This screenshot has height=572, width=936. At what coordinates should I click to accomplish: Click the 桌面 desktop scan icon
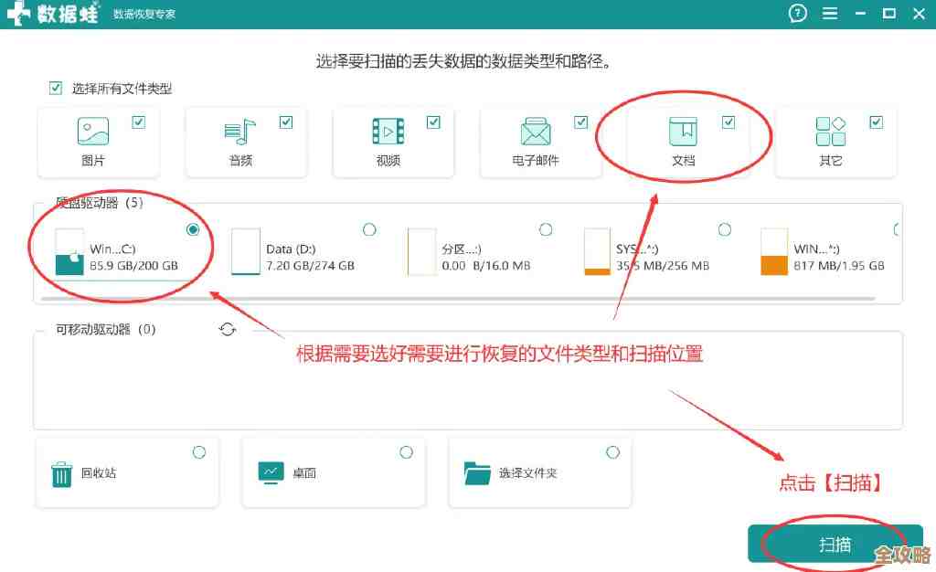pos(269,471)
